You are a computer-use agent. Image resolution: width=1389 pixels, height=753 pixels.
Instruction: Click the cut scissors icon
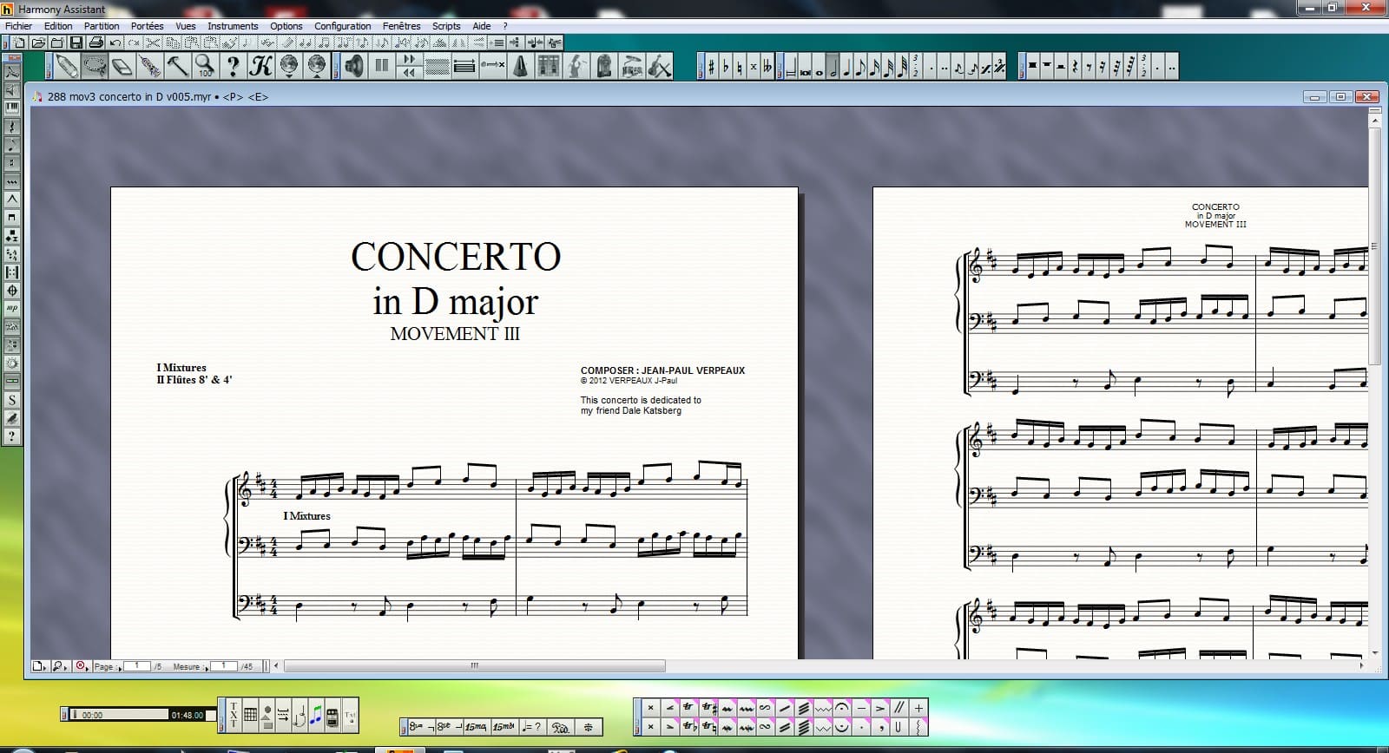[x=153, y=43]
